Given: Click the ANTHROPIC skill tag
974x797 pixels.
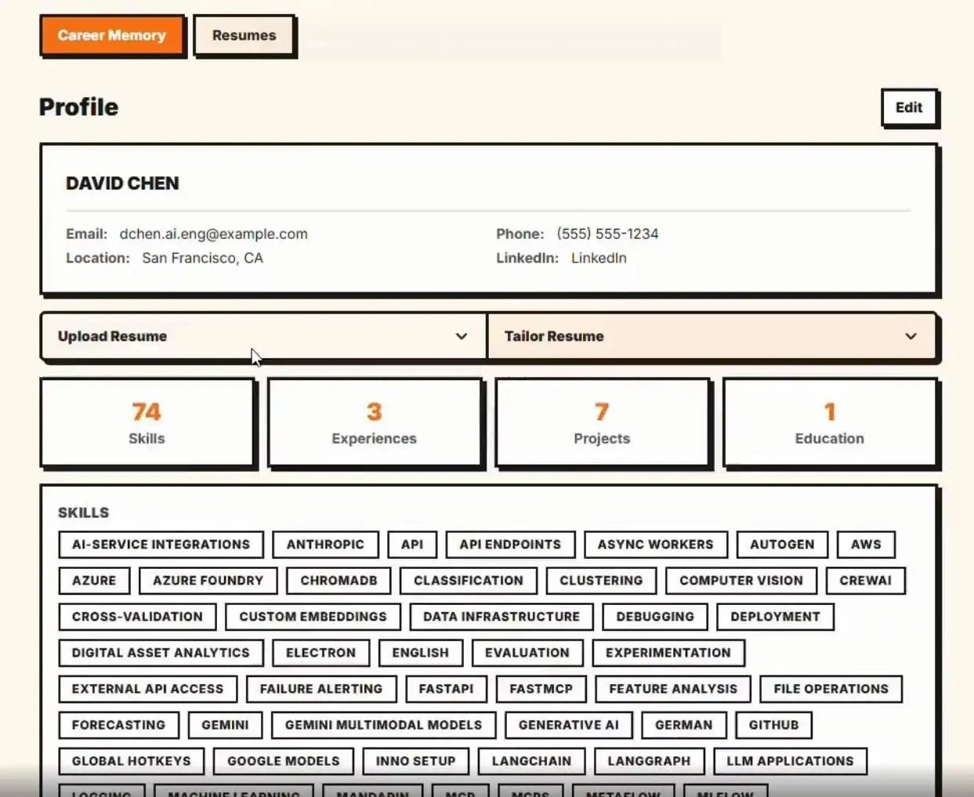Looking at the screenshot, I should 325,545.
